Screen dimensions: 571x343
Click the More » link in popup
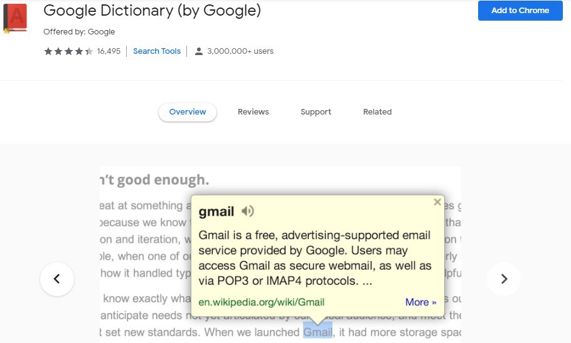point(420,302)
